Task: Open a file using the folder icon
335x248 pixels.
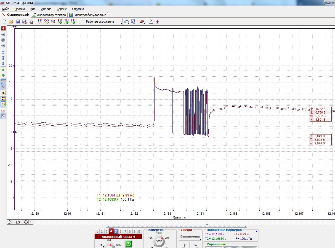Action: tap(11, 21)
